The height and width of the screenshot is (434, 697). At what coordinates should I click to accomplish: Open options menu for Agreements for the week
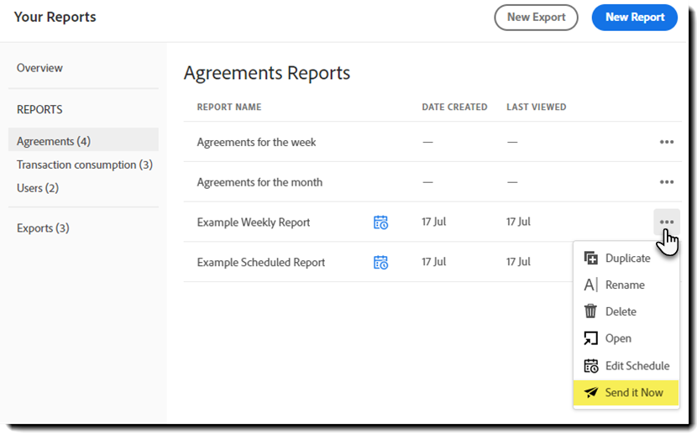pyautogui.click(x=667, y=142)
